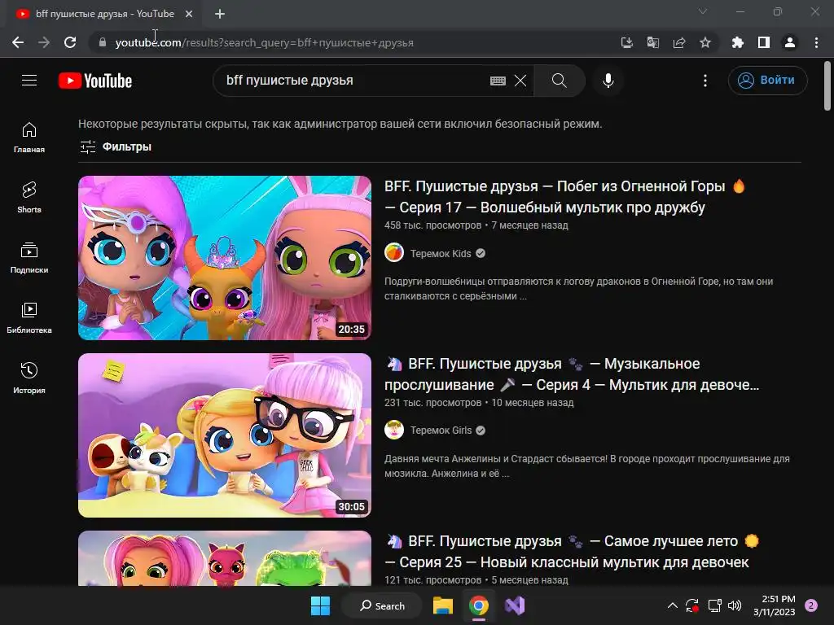Open Chrome profile icon
This screenshot has height=625, width=834.
(790, 42)
